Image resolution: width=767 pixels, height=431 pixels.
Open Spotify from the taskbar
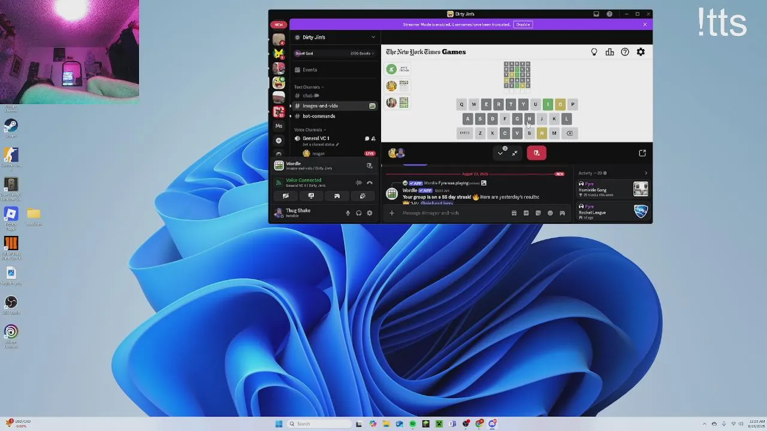412,424
